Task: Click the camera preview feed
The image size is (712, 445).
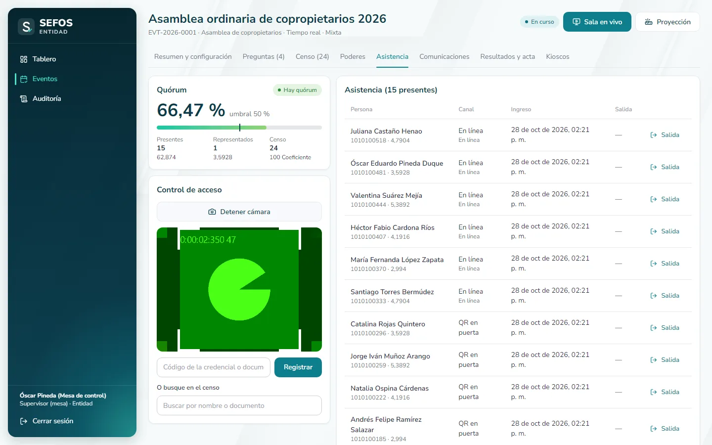Action: 239,290
